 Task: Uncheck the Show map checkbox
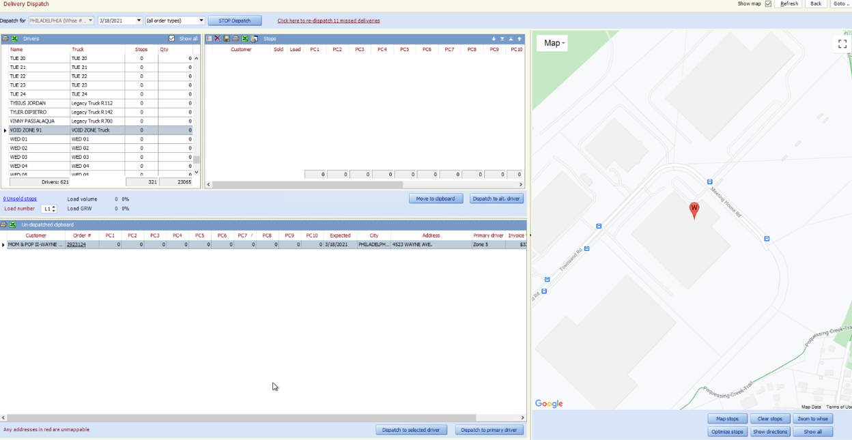pos(768,4)
